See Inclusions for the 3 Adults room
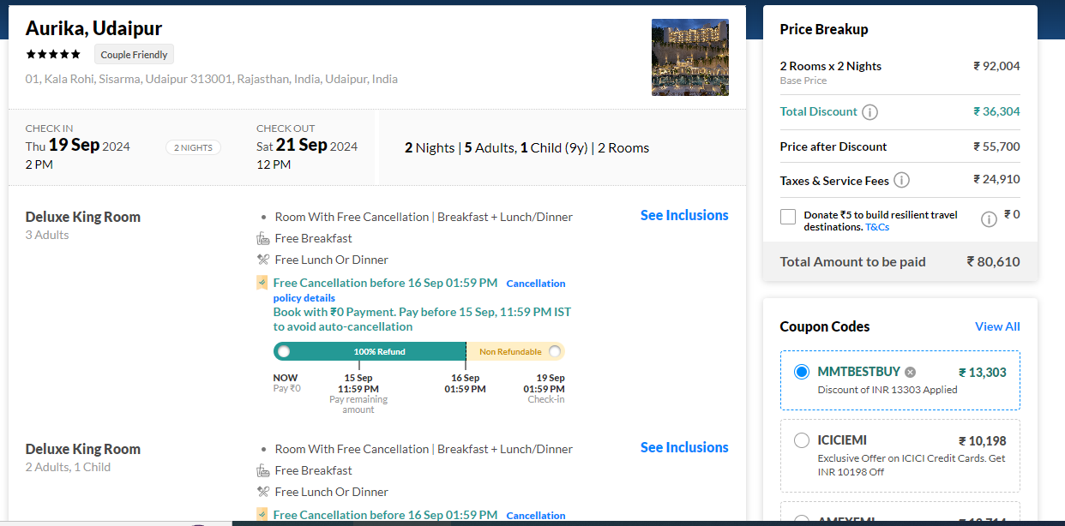This screenshot has width=1065, height=526. (684, 215)
